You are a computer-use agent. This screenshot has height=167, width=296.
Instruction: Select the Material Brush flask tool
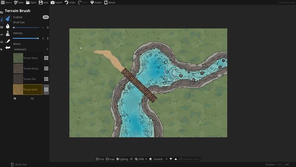pos(7,33)
